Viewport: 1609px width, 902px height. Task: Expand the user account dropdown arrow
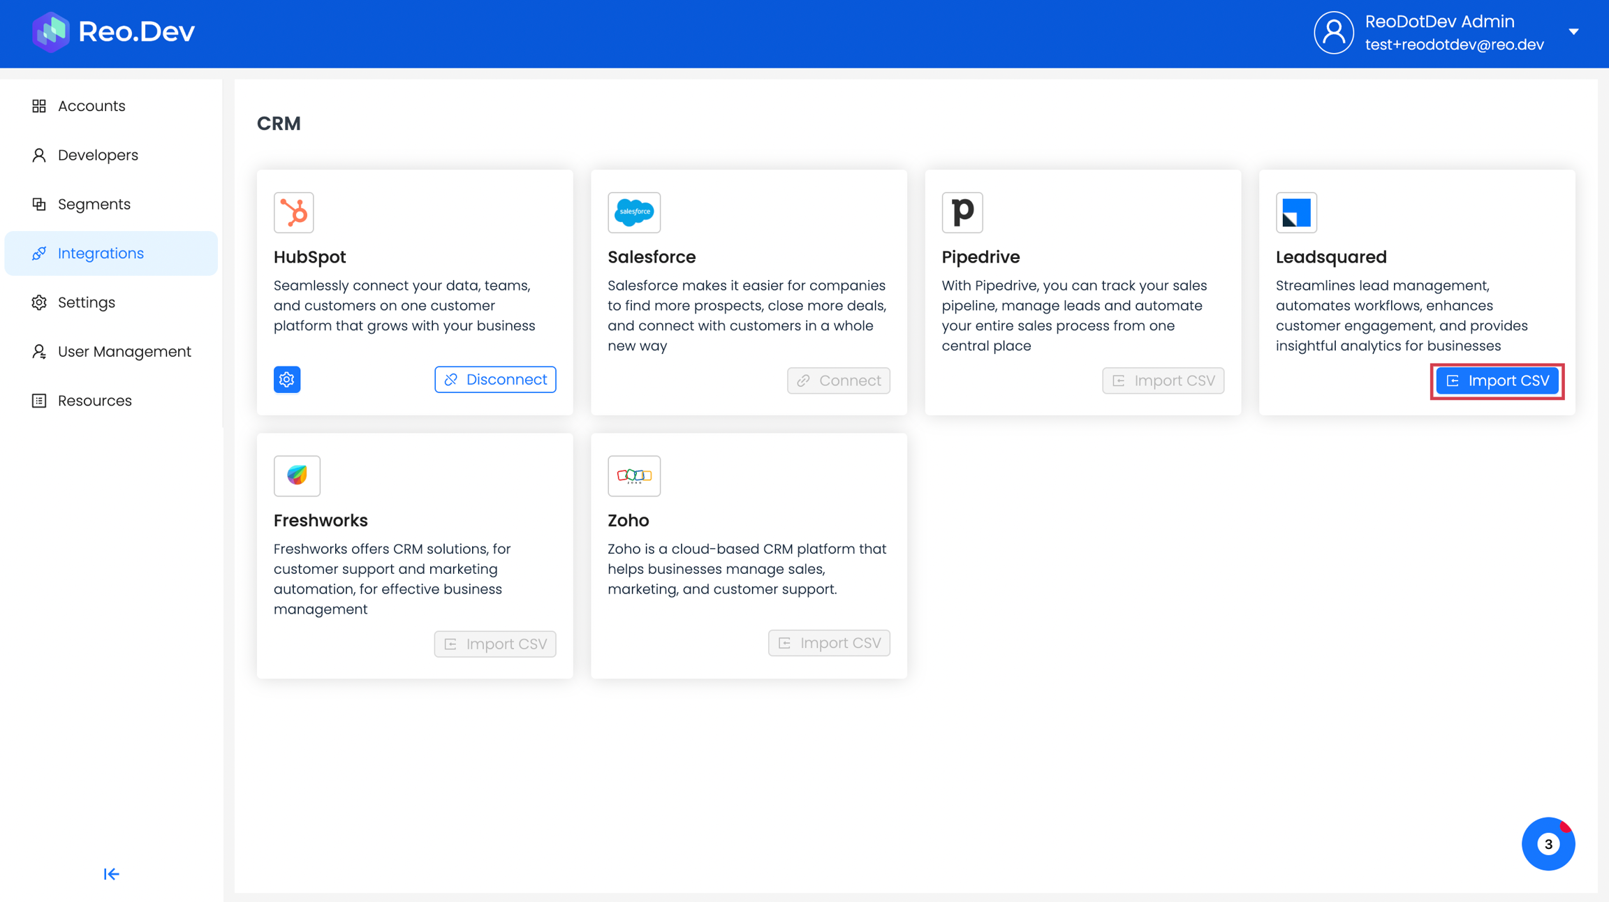click(1573, 32)
